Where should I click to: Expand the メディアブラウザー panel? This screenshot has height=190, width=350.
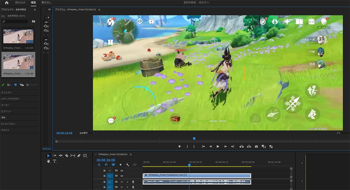(11, 98)
